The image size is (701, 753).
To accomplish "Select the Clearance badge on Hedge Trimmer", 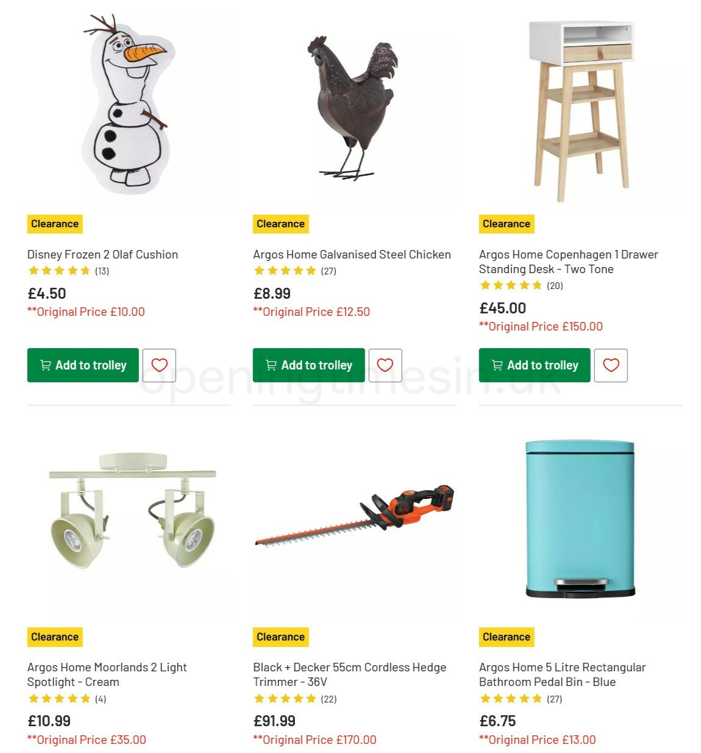I will [280, 637].
